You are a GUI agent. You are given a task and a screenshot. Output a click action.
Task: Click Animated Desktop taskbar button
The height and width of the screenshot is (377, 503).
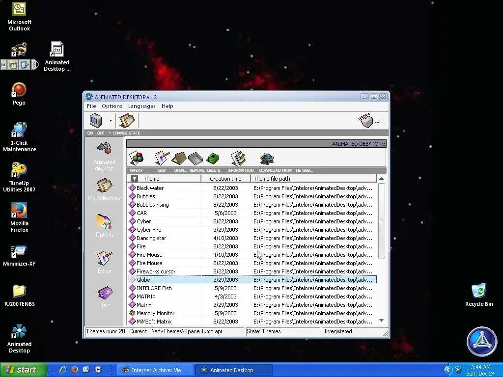pos(233,370)
